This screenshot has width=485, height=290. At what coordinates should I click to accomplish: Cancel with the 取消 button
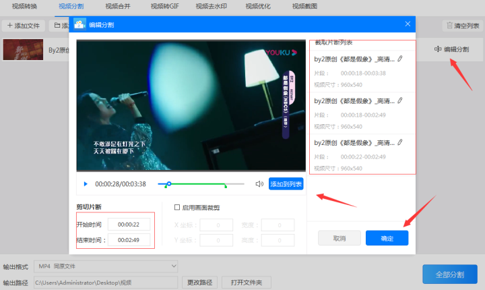click(339, 238)
